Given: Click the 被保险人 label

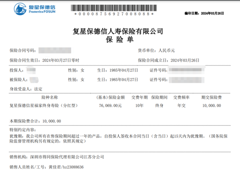Looking at the screenshot, I should point(19,80).
